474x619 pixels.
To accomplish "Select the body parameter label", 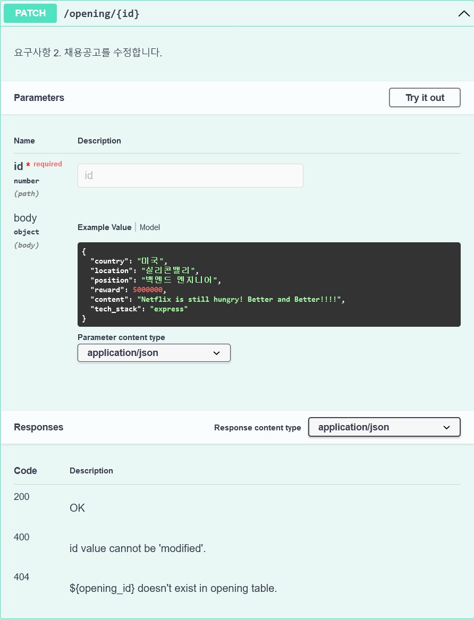I will [25, 218].
